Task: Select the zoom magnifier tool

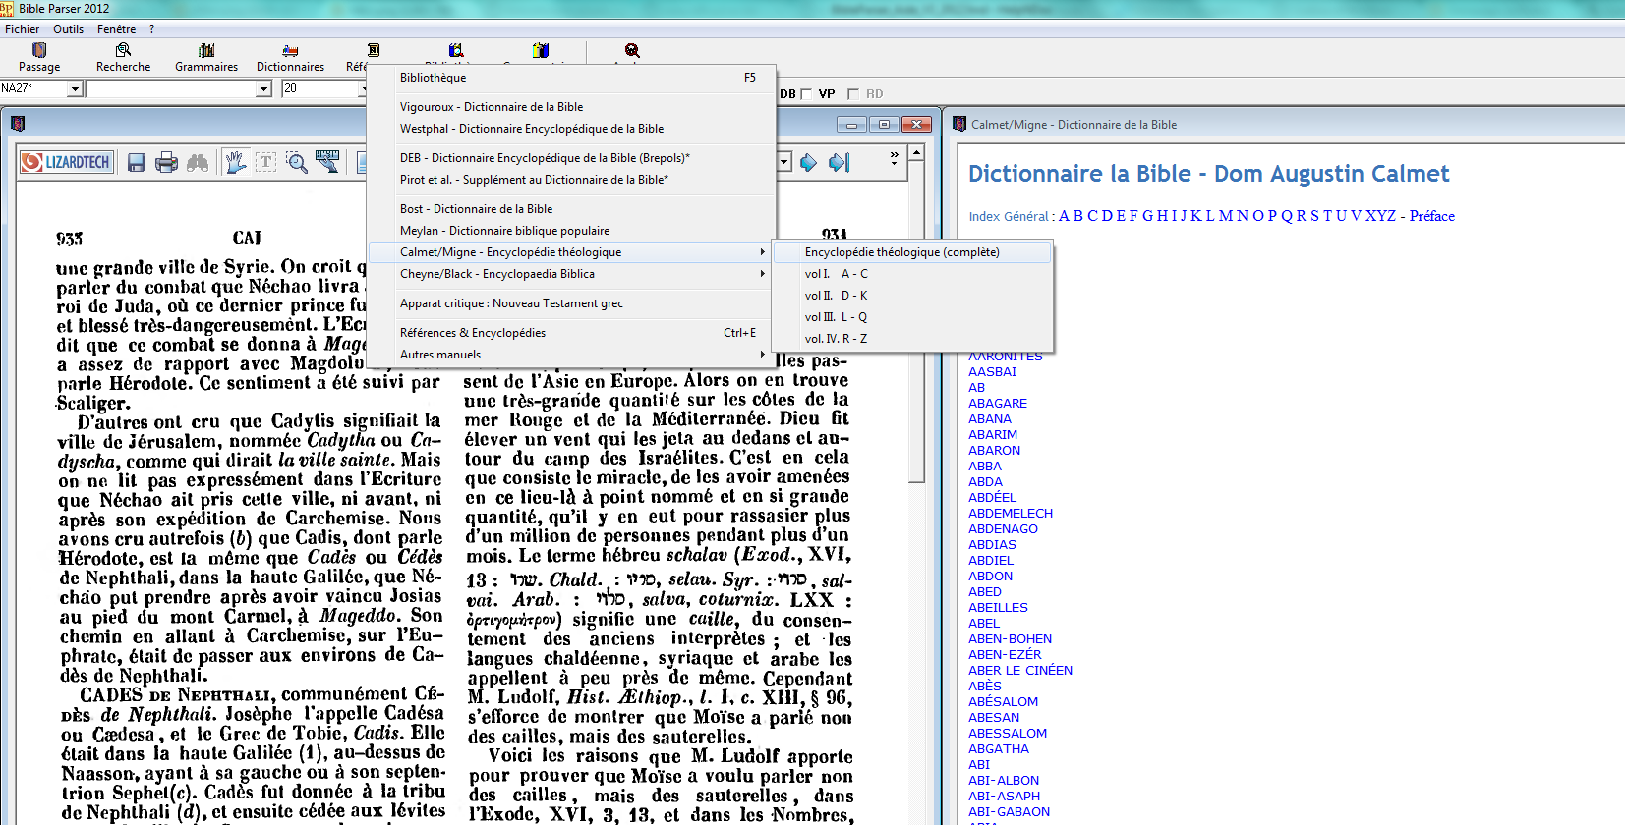Action: point(297,162)
